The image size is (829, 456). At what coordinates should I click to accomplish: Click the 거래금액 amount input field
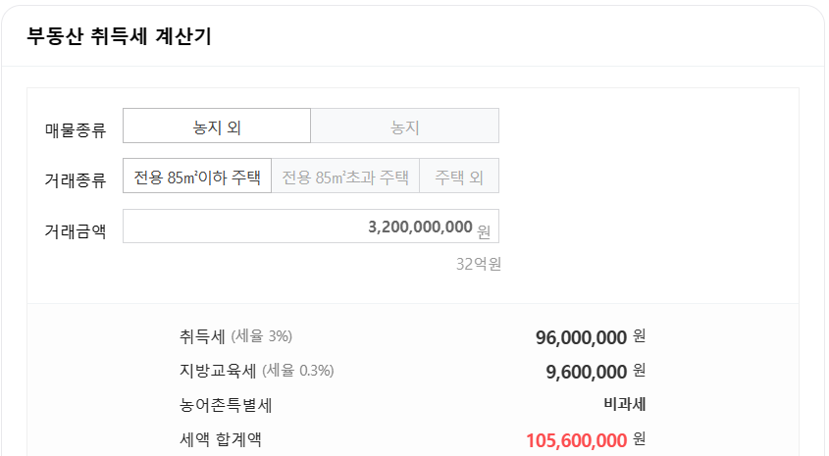pos(311,227)
